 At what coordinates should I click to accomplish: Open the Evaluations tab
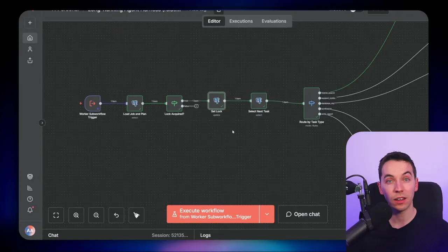[274, 21]
